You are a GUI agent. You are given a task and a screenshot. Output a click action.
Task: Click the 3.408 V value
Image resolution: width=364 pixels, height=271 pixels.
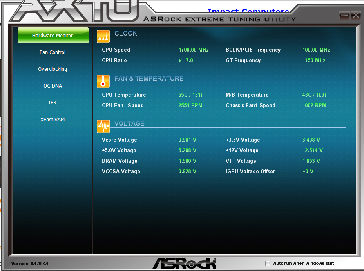tap(311, 140)
